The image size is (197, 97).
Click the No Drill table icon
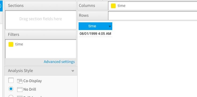click(20, 90)
